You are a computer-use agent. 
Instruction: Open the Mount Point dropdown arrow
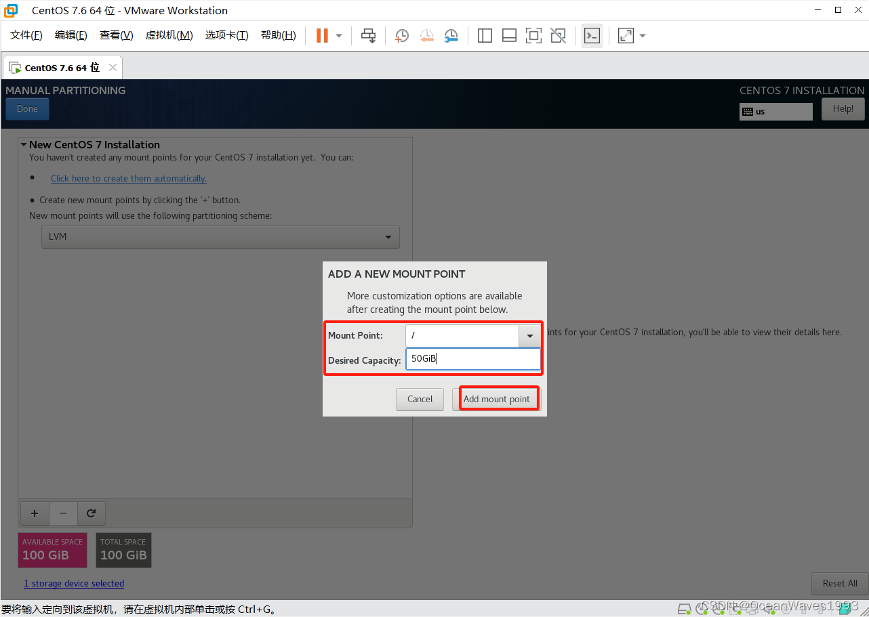pos(530,336)
